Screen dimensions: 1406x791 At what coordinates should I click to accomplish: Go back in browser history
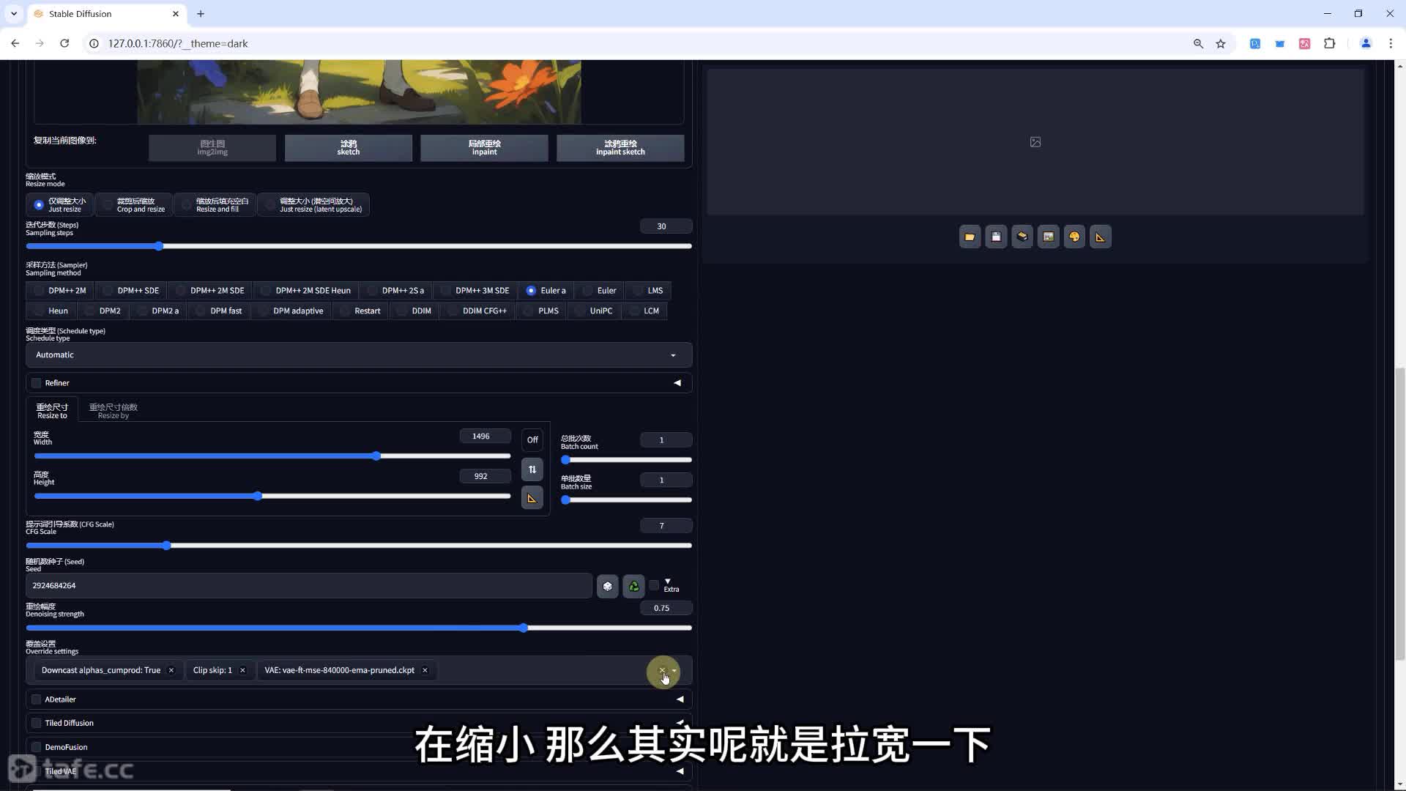pyautogui.click(x=15, y=43)
